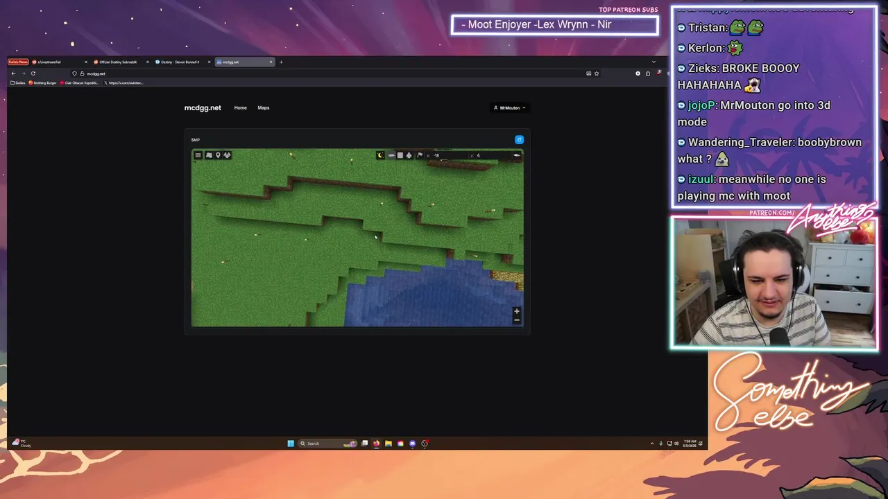Open Firefox from the taskbar

click(376, 444)
